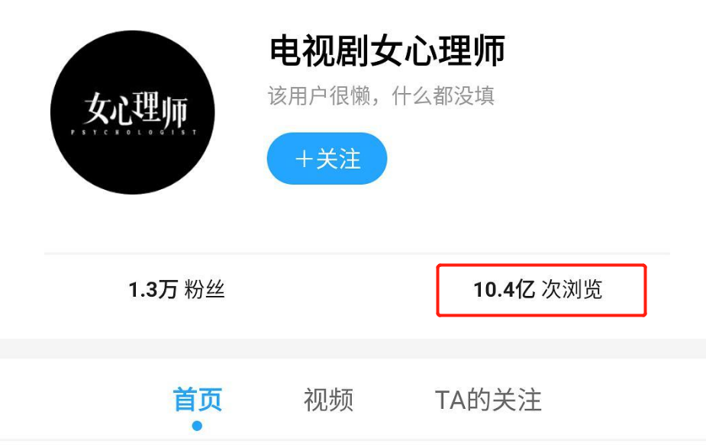
Task: Click the gray divider band above tabs
Action: pyautogui.click(x=353, y=349)
